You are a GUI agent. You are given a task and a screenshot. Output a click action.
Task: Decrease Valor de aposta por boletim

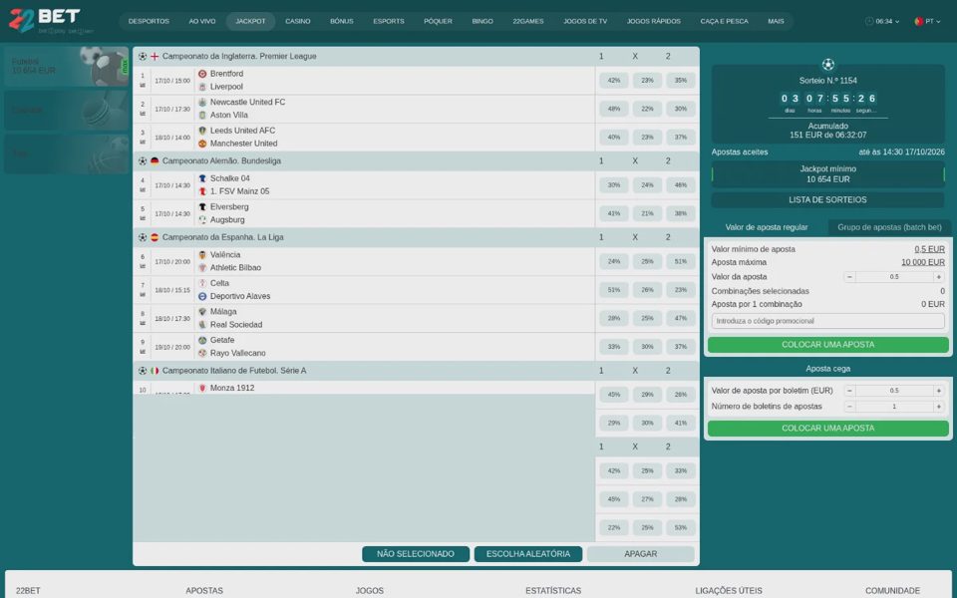(x=849, y=391)
